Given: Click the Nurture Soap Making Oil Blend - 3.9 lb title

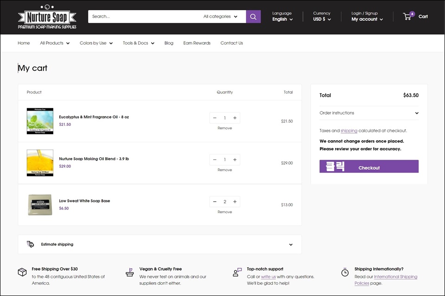Looking at the screenshot, I should click(94, 159).
